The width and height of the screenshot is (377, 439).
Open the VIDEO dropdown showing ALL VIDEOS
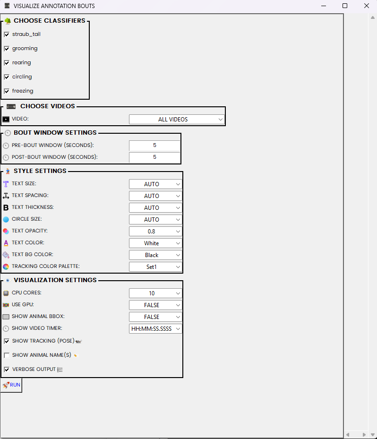click(177, 119)
